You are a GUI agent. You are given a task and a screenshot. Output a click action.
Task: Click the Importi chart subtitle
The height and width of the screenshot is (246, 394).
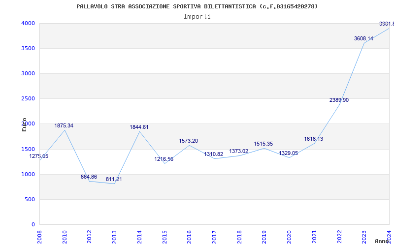197,16
